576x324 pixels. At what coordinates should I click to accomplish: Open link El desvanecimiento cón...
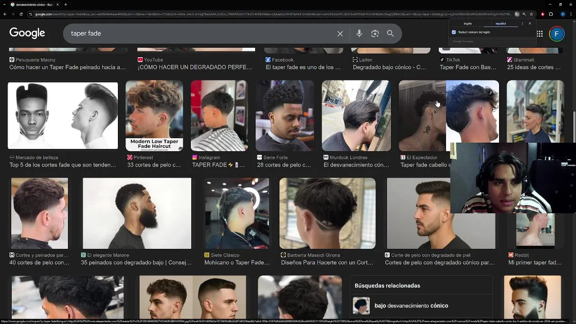tap(356, 165)
